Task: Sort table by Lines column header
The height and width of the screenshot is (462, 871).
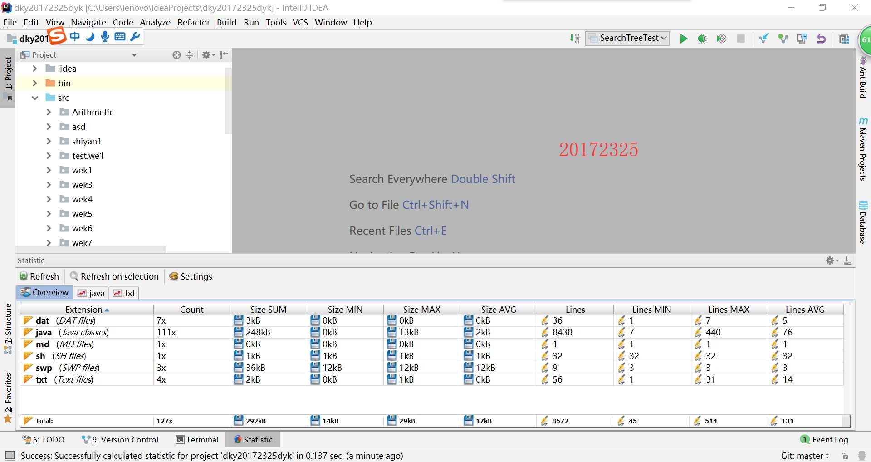Action: 575,310
